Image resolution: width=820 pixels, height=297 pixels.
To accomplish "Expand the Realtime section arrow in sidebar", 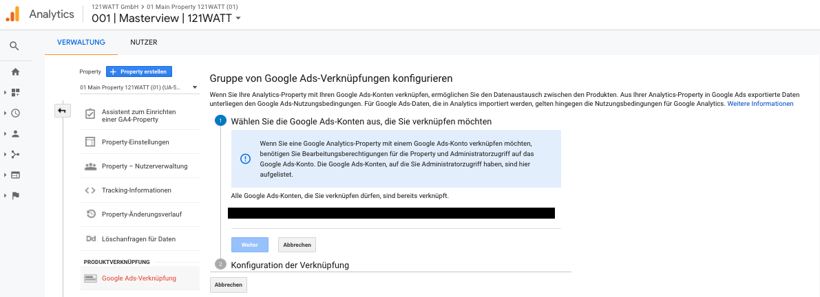I will 5,113.
